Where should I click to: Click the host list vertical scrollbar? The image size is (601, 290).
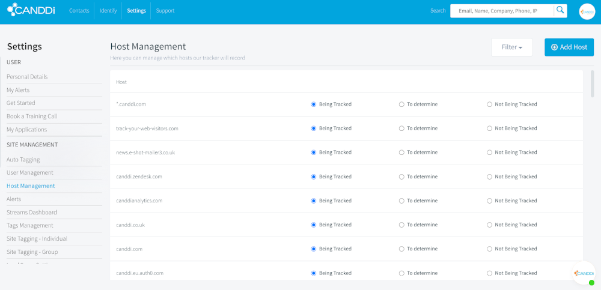click(x=593, y=83)
